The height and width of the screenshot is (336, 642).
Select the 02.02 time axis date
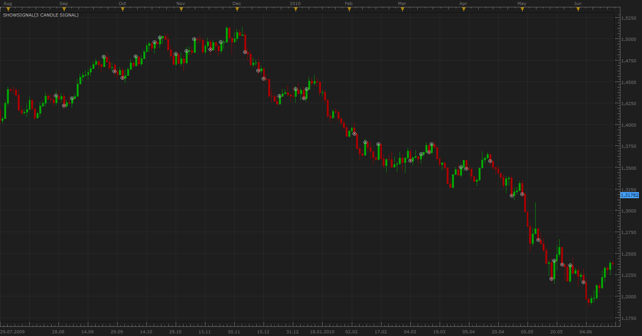[x=351, y=332]
